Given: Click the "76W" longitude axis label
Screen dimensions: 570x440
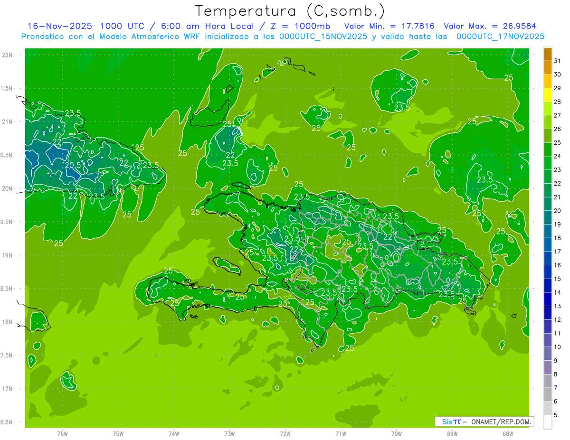Looking at the screenshot, I should point(62,433).
